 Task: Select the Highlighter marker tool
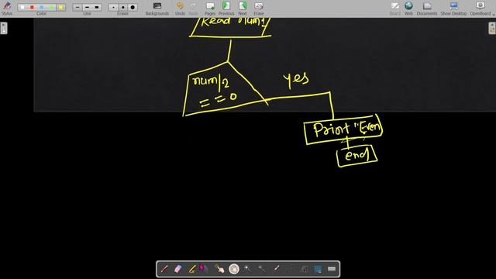point(192,269)
